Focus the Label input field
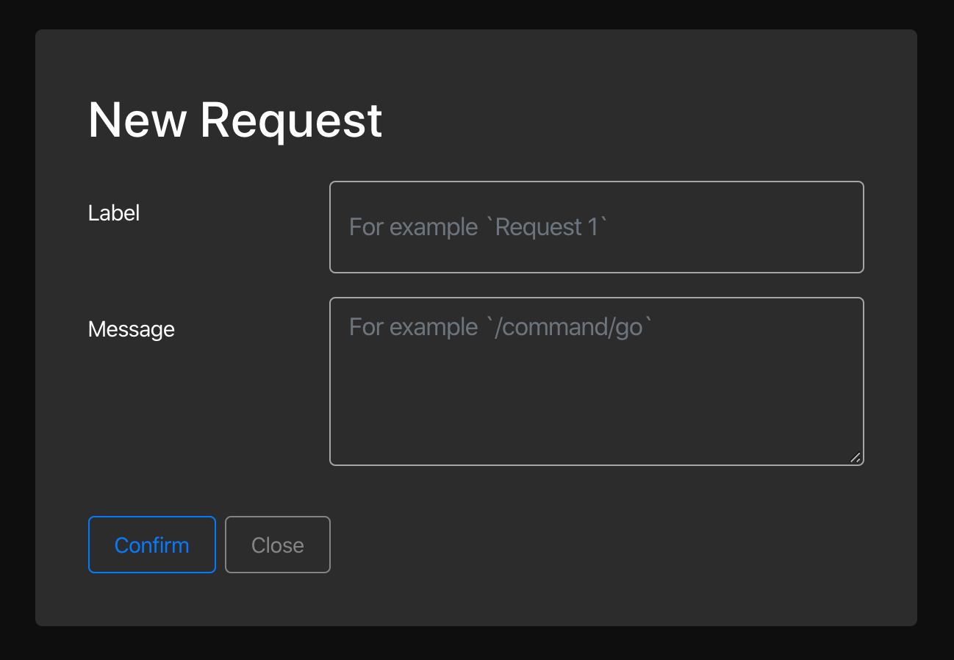This screenshot has width=954, height=660. click(x=596, y=227)
